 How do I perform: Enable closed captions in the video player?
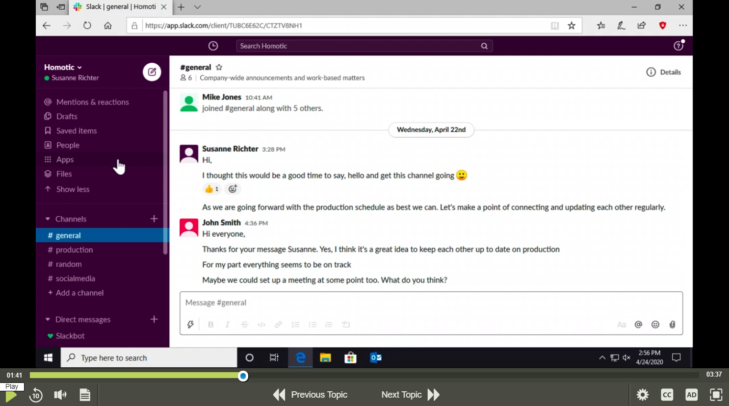coord(667,395)
